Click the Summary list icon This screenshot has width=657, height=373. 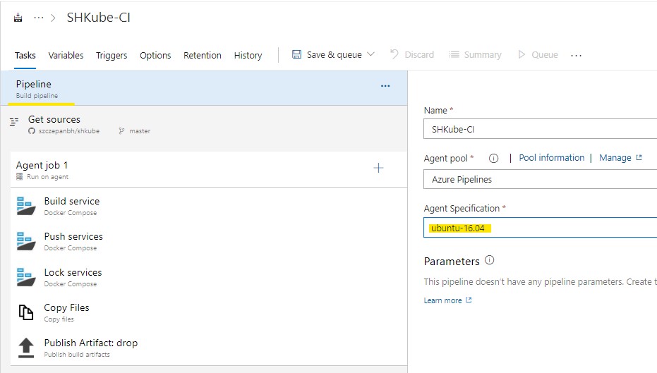[454, 54]
